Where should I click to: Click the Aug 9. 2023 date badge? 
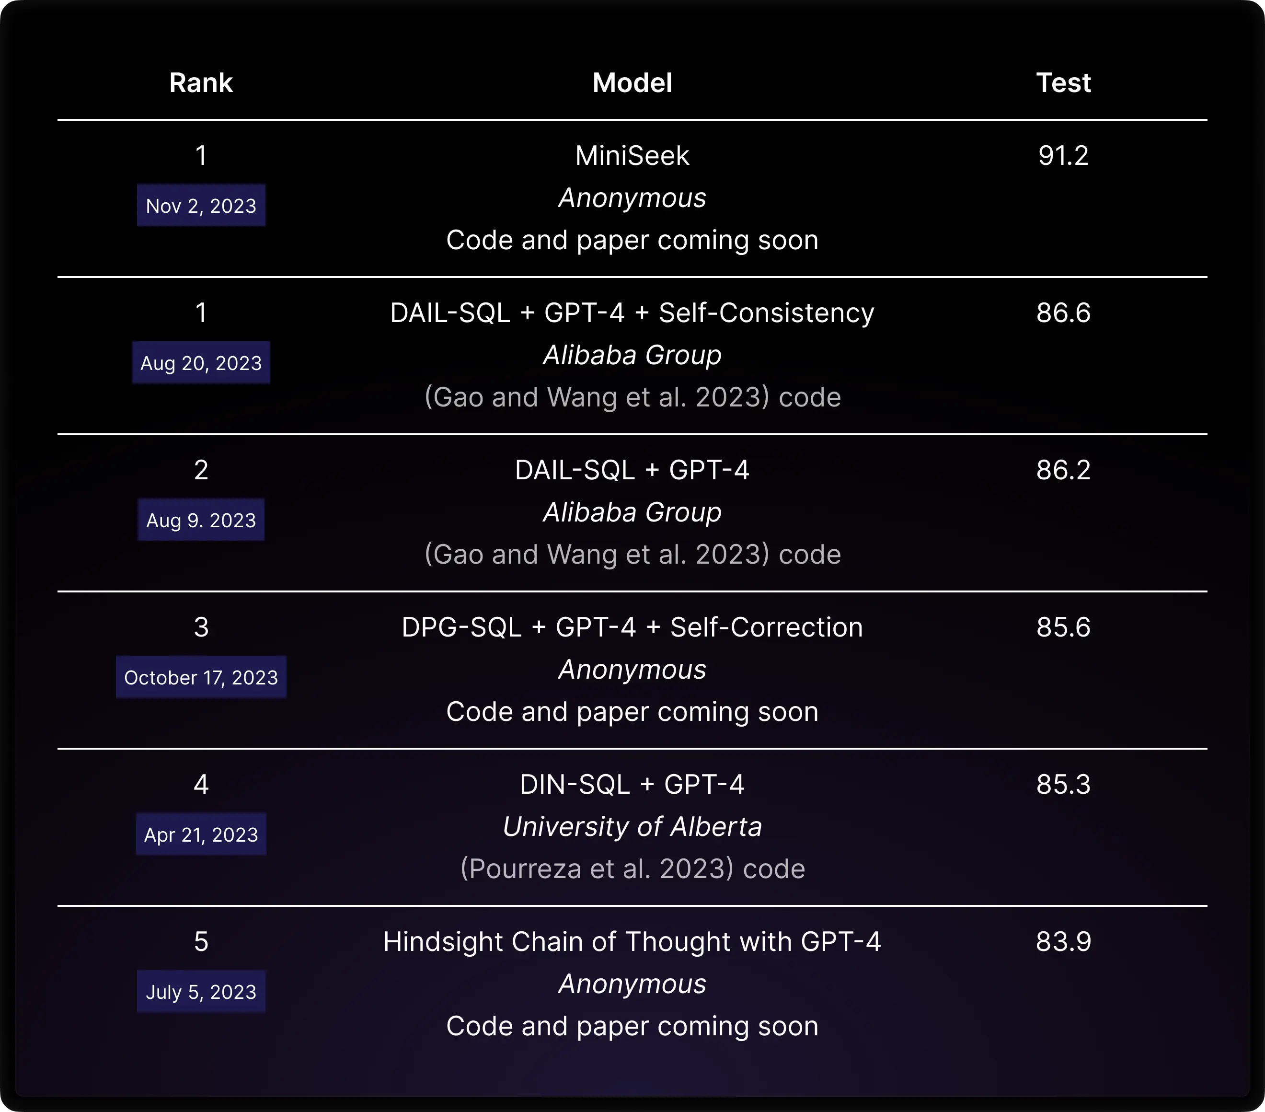[x=201, y=520]
